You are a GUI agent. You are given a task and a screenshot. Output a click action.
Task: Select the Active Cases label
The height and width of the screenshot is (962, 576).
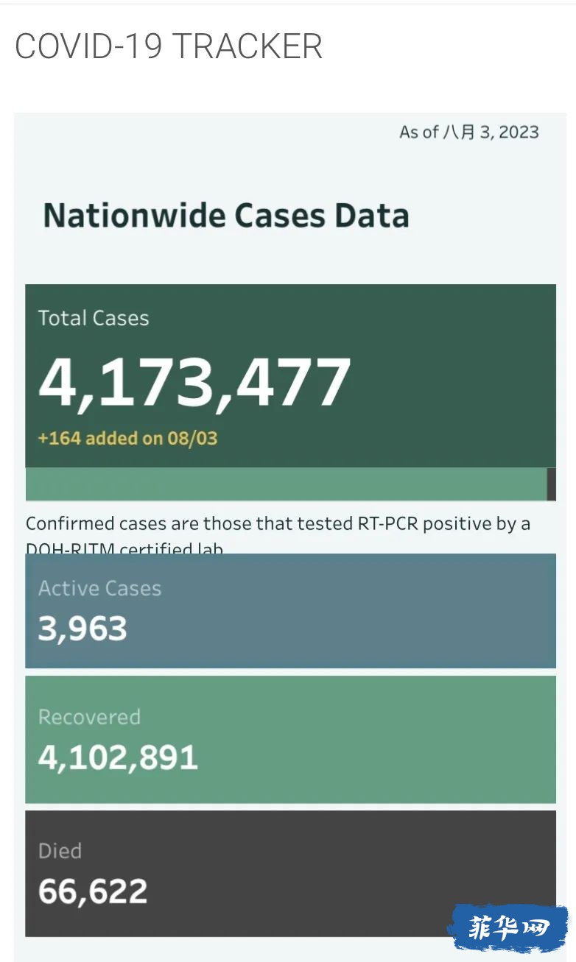pyautogui.click(x=99, y=588)
